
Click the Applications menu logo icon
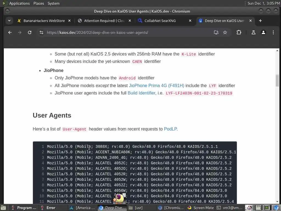[5, 3]
